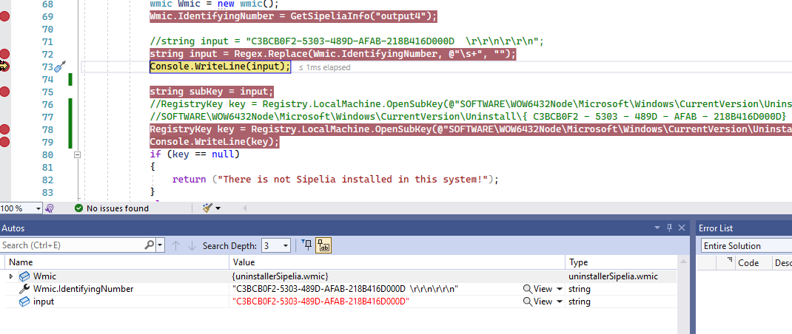
Task: Select the Wmic.IdentifyingNumber row name
Action: coord(84,289)
